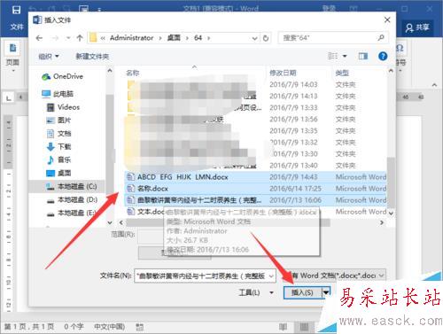Viewport: 443px width, 334px height.
Task: Open help with the question mark icon
Action: coord(383,56)
